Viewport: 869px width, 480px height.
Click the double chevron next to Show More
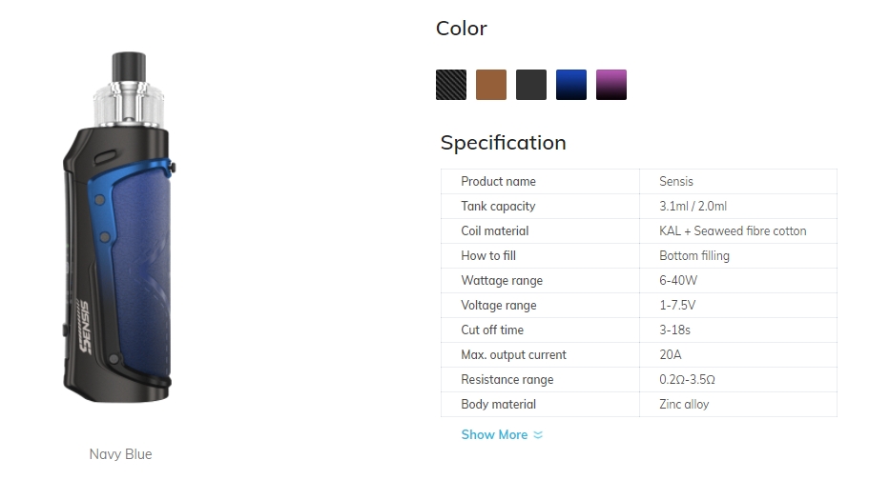(x=538, y=435)
